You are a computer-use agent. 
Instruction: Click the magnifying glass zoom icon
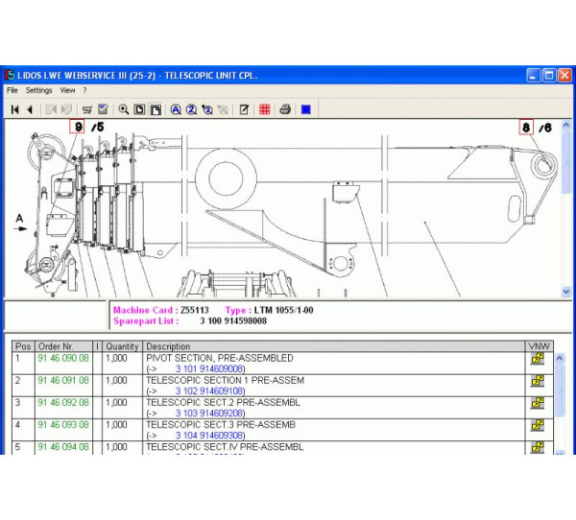pyautogui.click(x=124, y=109)
